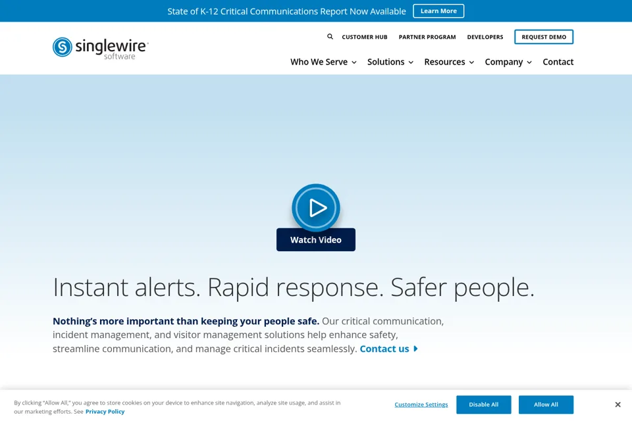Open the Partner Program link
632x421 pixels.
coord(427,37)
